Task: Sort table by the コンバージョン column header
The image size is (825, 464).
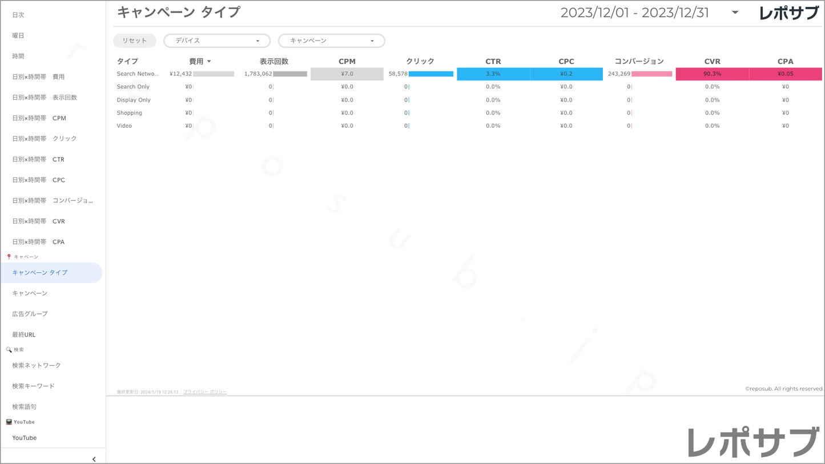Action: pos(639,62)
